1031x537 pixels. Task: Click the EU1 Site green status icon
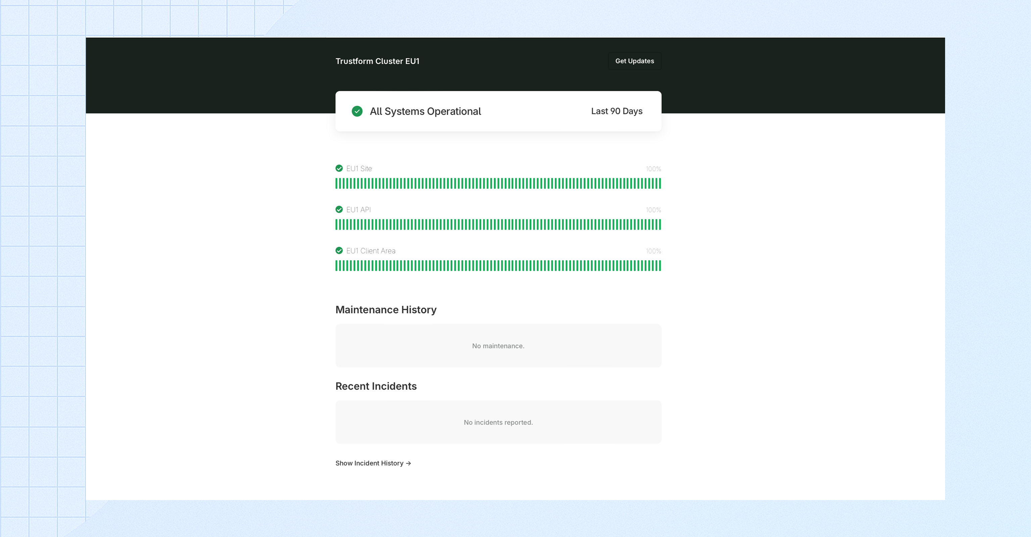[339, 168]
